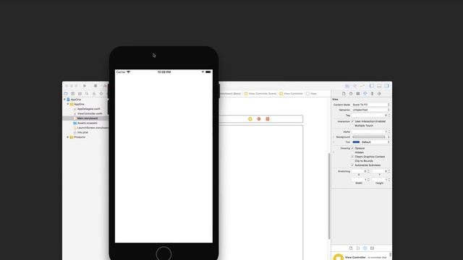463x260 pixels.
Task: Collapse the AppOne group folder triangle
Action: pos(67,104)
